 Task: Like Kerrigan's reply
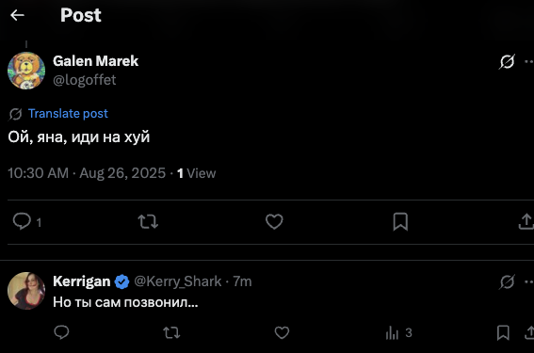[282, 332]
